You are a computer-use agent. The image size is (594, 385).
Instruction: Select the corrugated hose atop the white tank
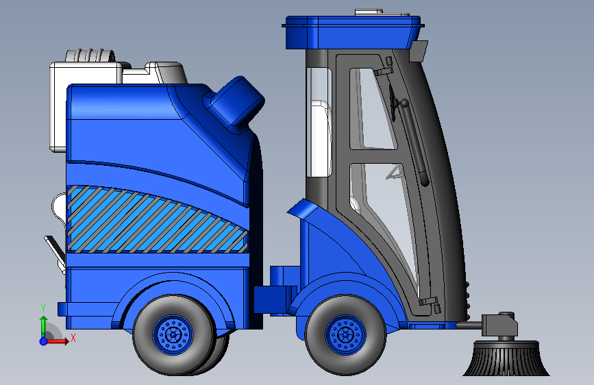90,55
